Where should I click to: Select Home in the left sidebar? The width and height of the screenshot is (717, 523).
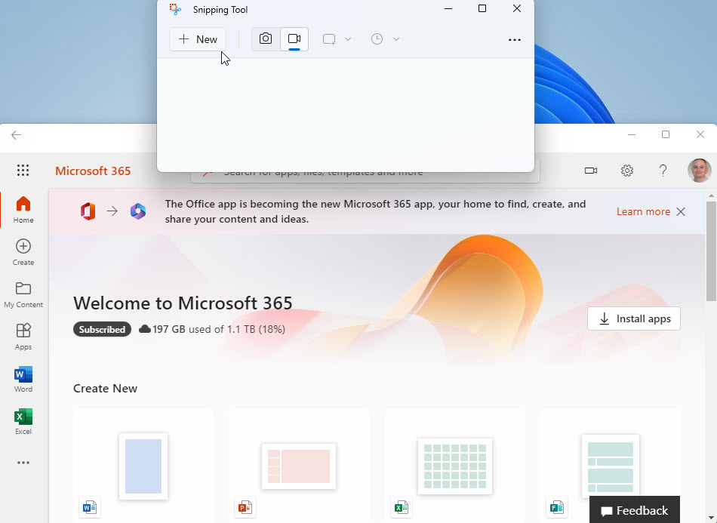23,210
